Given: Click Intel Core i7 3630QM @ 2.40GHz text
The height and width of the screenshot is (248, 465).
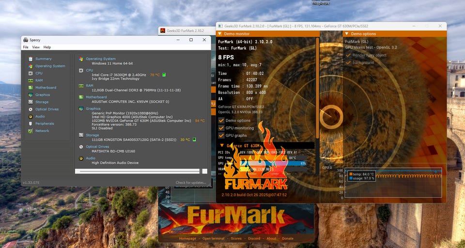Looking at the screenshot, I should tap(119, 75).
